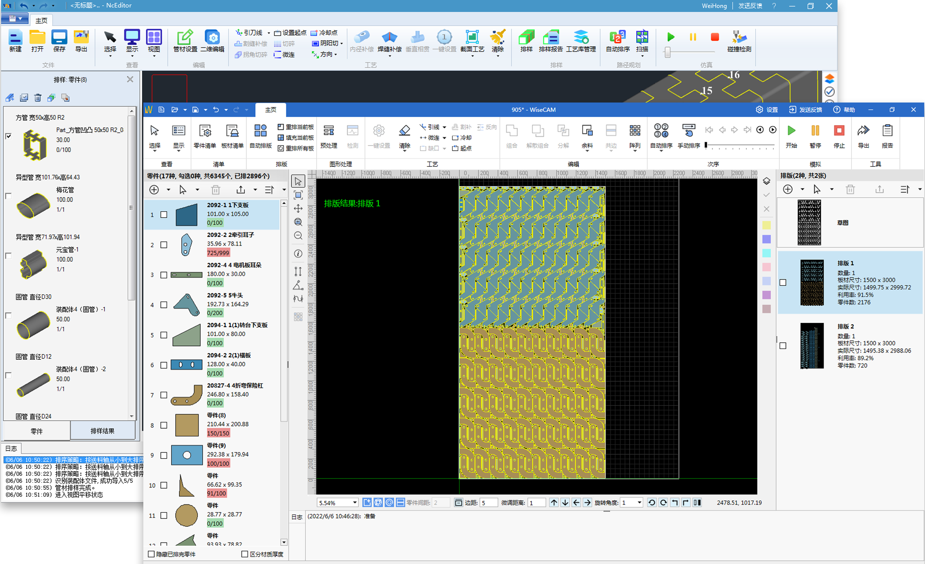Open 工艺库管理 in NcEditor ribbon

pos(581,41)
